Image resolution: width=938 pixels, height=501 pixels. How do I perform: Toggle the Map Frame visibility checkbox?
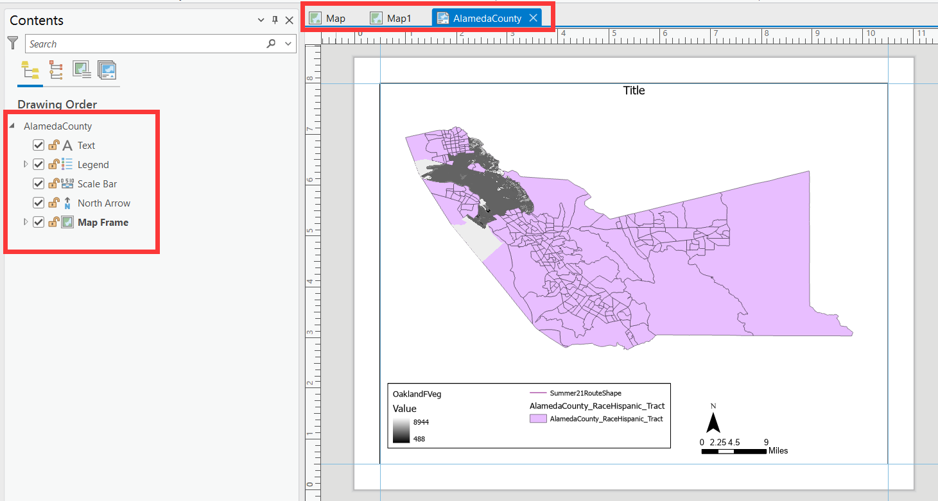tap(38, 222)
